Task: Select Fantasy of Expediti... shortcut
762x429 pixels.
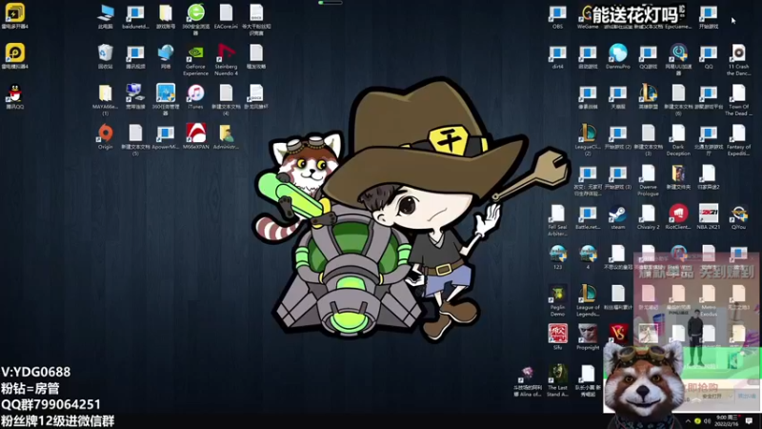Action: 739,140
